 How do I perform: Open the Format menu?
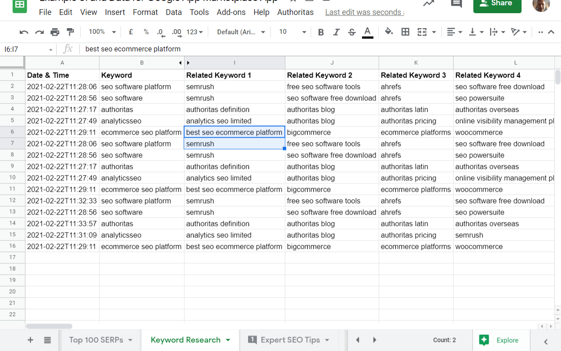pos(146,12)
